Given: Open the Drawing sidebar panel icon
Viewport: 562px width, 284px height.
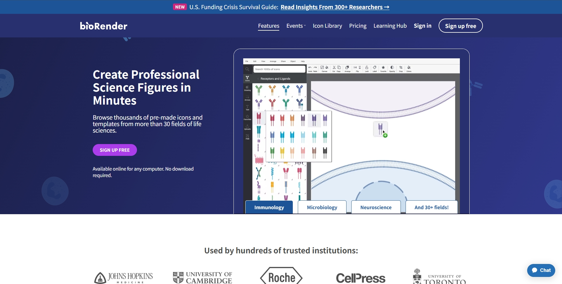Looking at the screenshot, I should 247,88.
